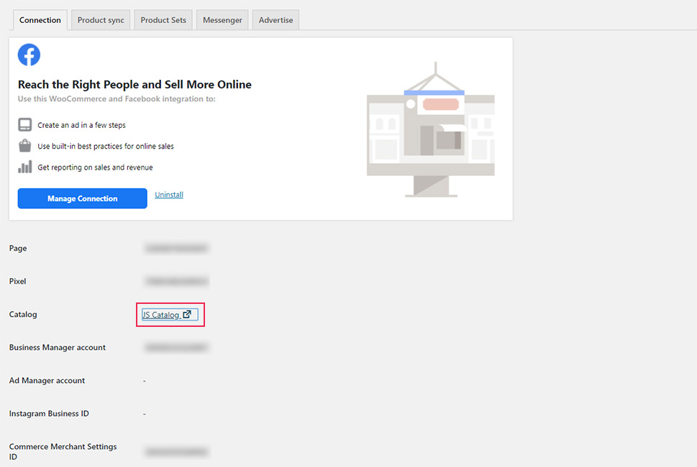
Task: Click 'Get reporting on sales and revenue' text
Action: pyautogui.click(x=95, y=167)
